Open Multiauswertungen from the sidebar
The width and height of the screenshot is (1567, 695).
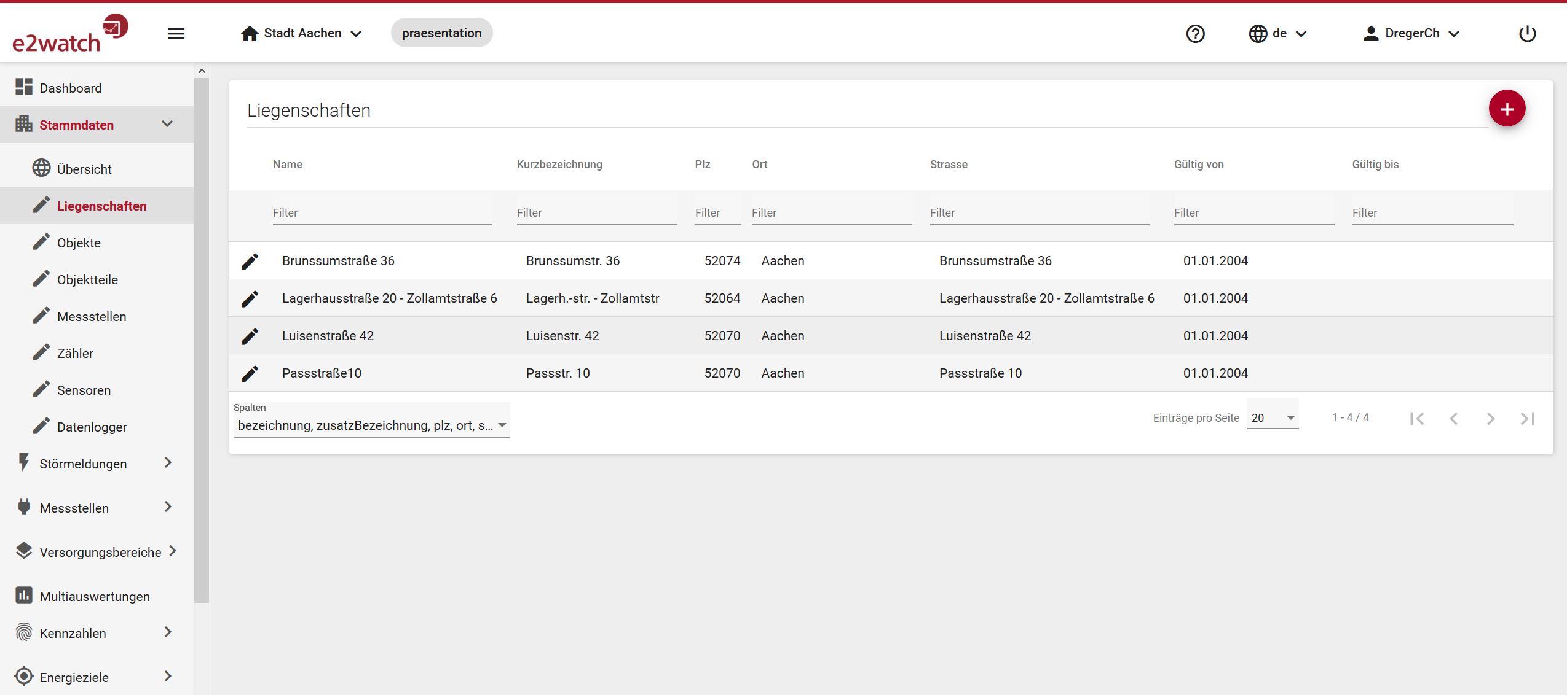94,596
